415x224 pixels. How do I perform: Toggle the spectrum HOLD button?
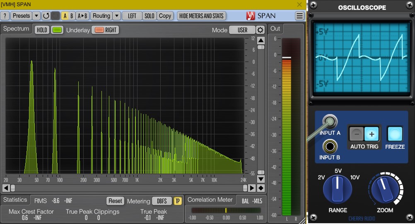click(42, 30)
